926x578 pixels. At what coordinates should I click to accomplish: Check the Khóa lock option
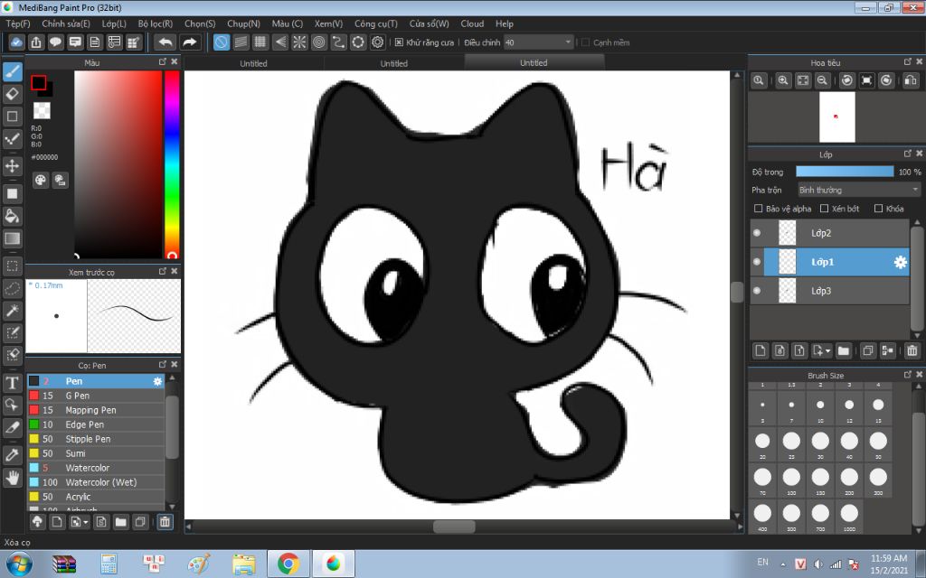[878, 209]
